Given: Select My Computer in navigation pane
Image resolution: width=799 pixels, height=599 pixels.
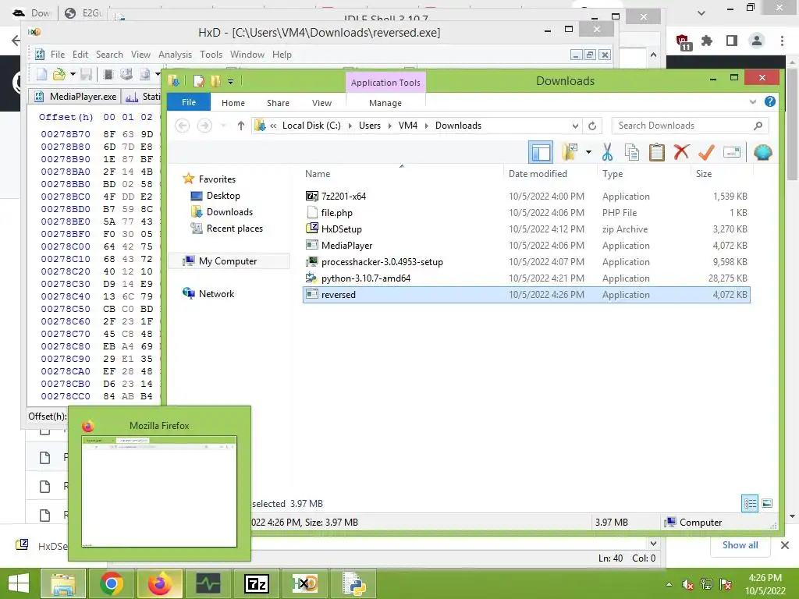Looking at the screenshot, I should click(227, 261).
